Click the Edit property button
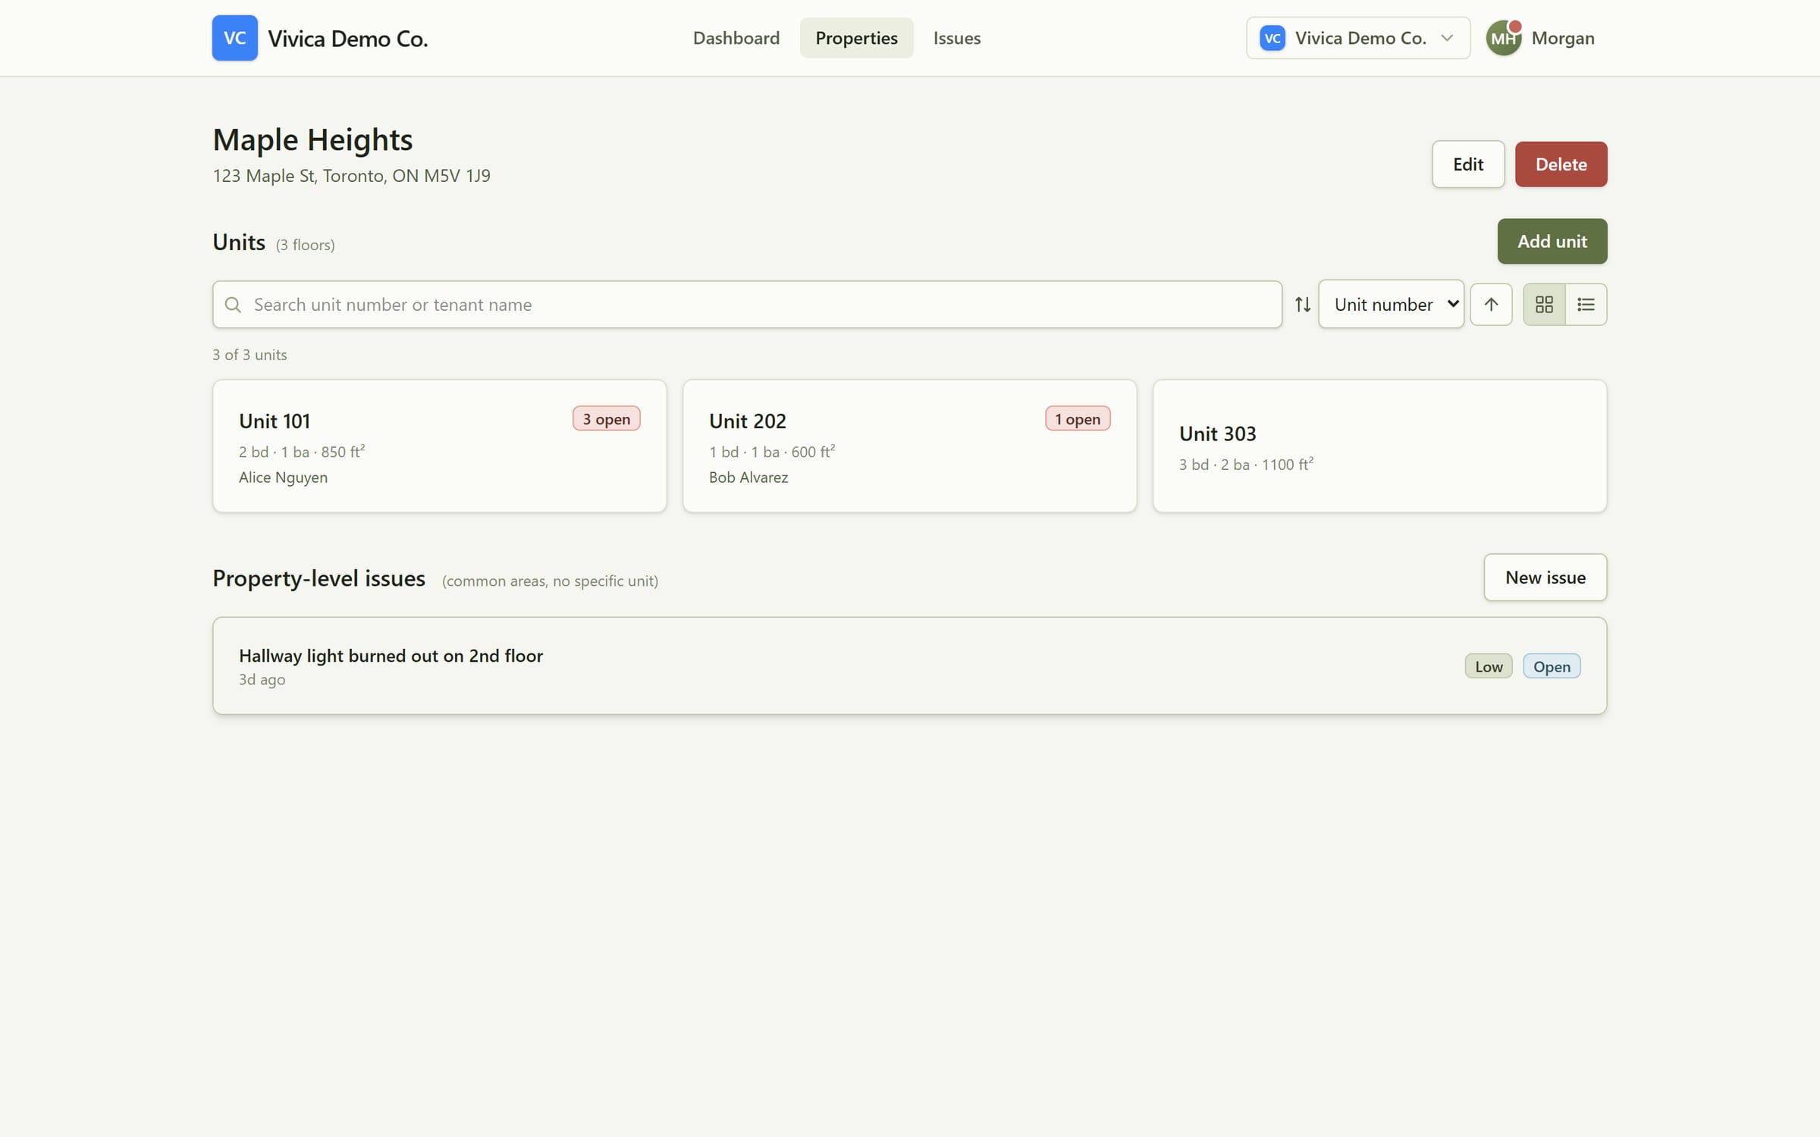Image resolution: width=1820 pixels, height=1137 pixels. click(x=1468, y=164)
